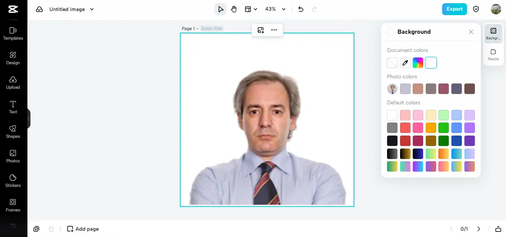Select the dark navy black default swatch

pyautogui.click(x=392, y=141)
